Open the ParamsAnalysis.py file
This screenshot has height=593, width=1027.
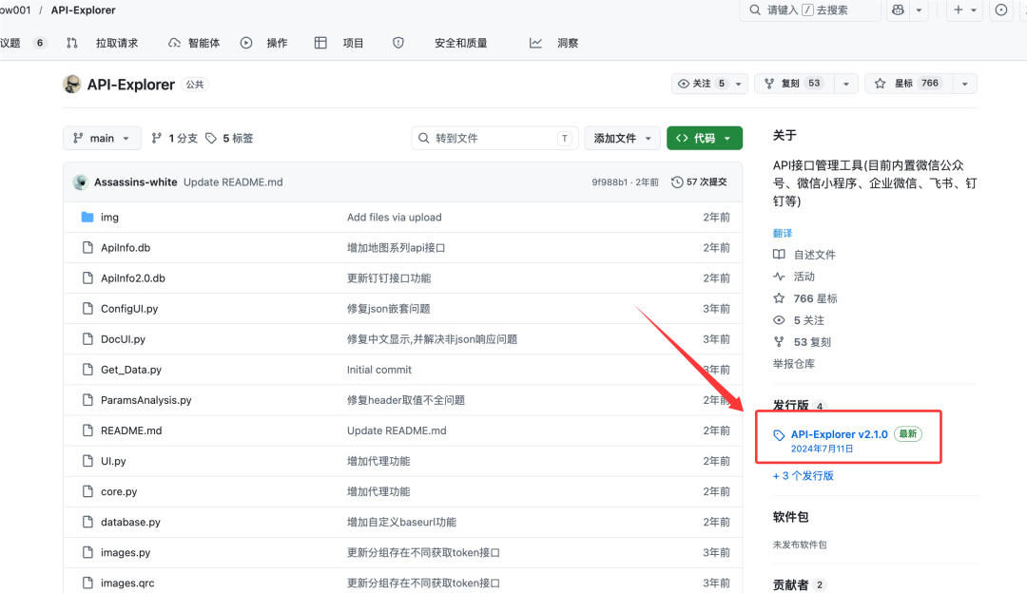click(x=146, y=400)
